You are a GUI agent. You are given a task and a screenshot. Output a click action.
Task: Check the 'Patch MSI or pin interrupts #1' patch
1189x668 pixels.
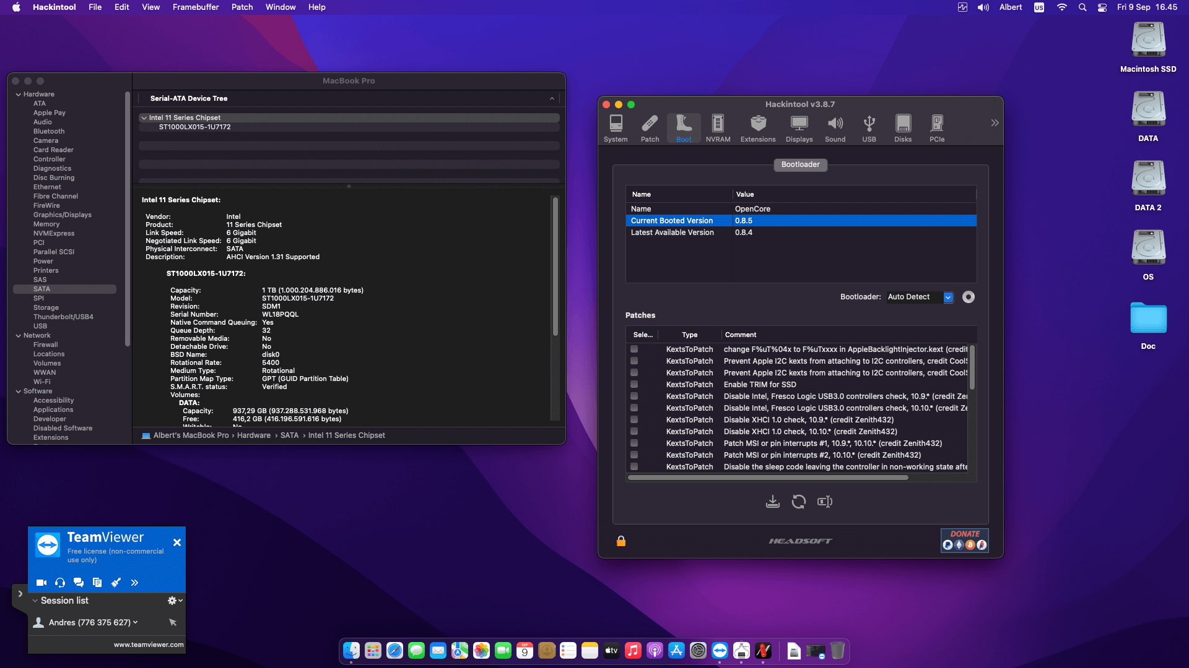[x=634, y=443]
